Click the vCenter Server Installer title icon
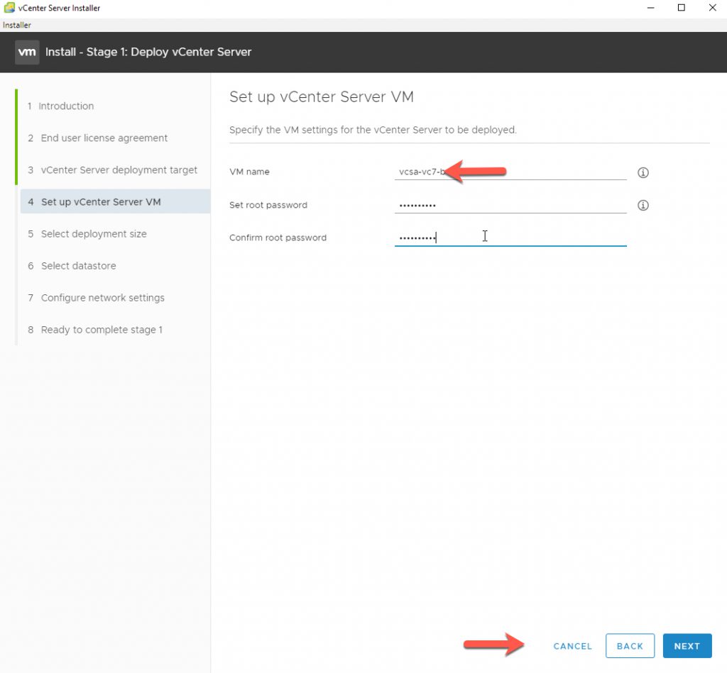 click(9, 7)
